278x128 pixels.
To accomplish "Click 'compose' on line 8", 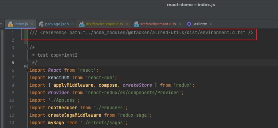I will [108, 85].
